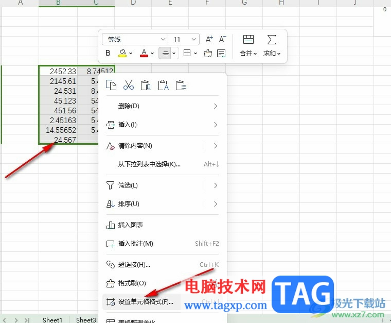Viewport: 391px width, 323px height.
Task: Open font color dropdown arrow
Action: click(x=152, y=53)
